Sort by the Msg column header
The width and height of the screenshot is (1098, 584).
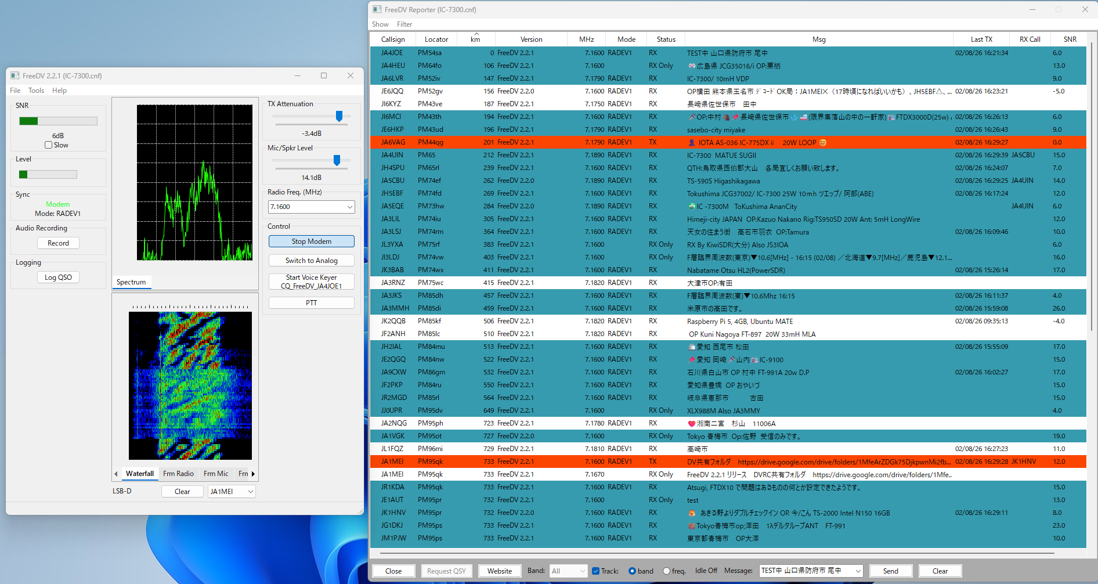coord(819,39)
